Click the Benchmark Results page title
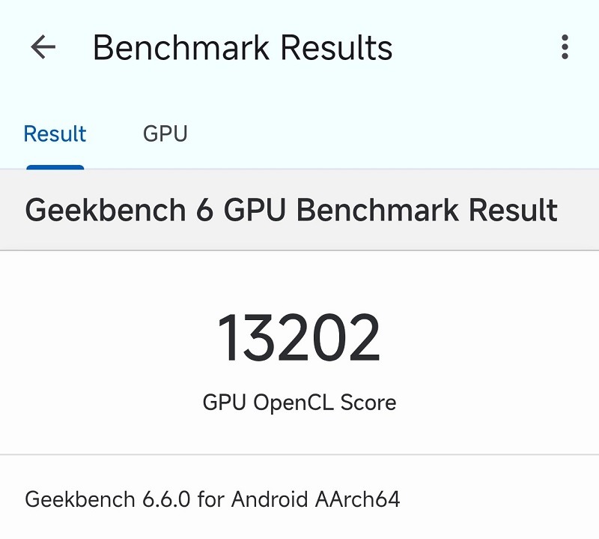This screenshot has height=539, width=599. (x=242, y=48)
